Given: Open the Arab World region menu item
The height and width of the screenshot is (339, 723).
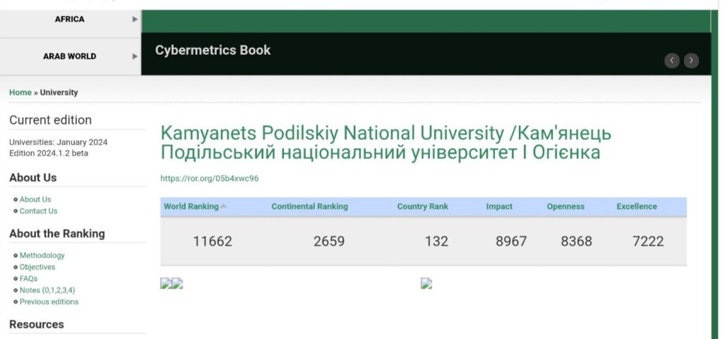Looking at the screenshot, I should [x=69, y=56].
